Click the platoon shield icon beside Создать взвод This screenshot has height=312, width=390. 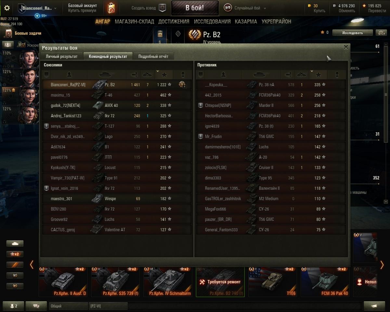click(162, 8)
